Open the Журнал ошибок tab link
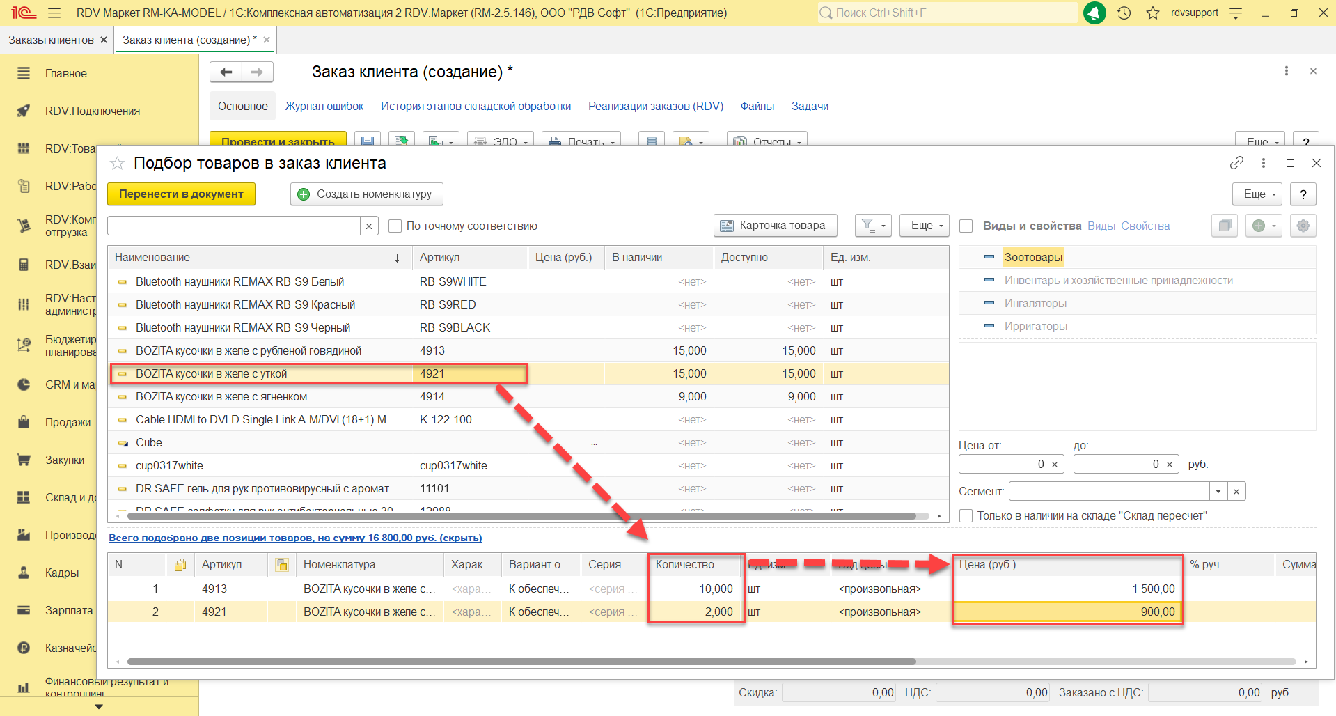 tap(324, 106)
